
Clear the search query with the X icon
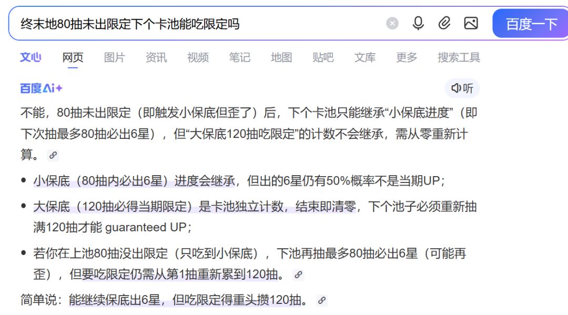click(x=392, y=24)
